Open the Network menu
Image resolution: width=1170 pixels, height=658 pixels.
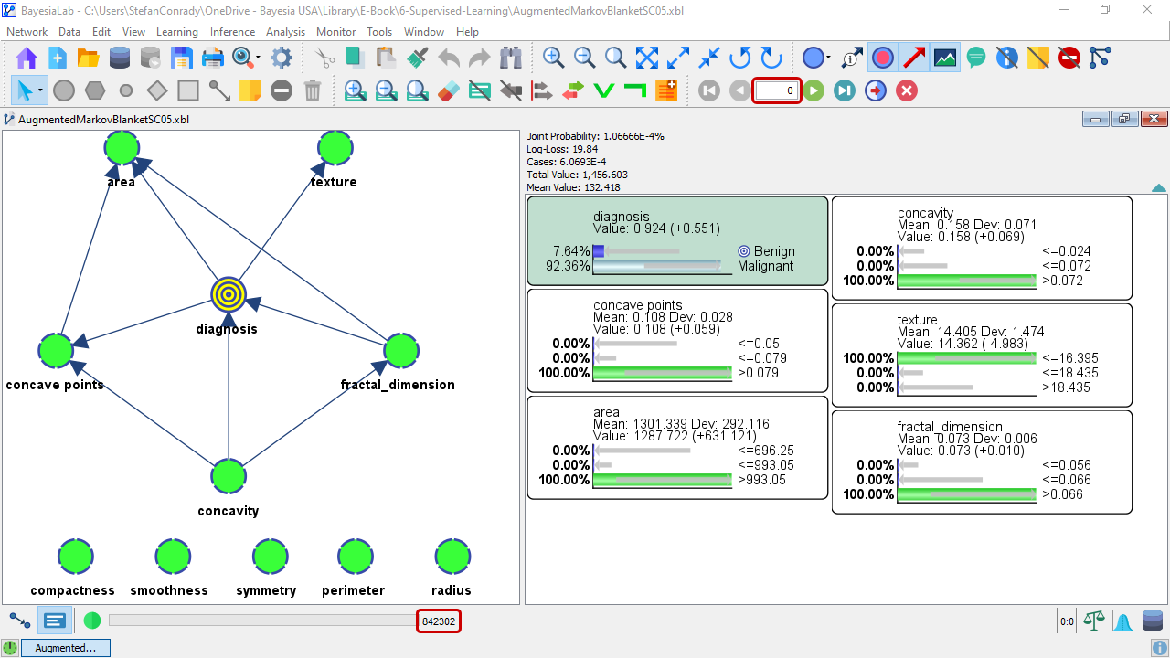[27, 31]
